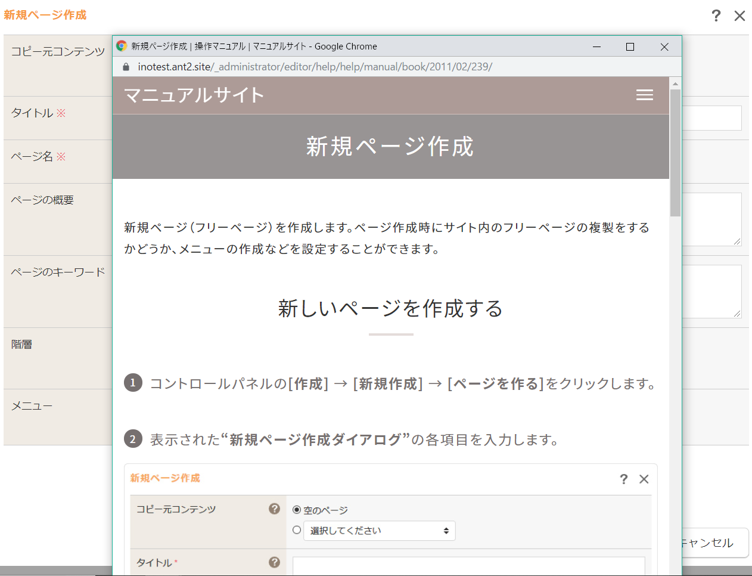Image resolution: width=752 pixels, height=576 pixels.
Task: Click the 新規ページ作成 banner heading in manual
Action: (390, 146)
